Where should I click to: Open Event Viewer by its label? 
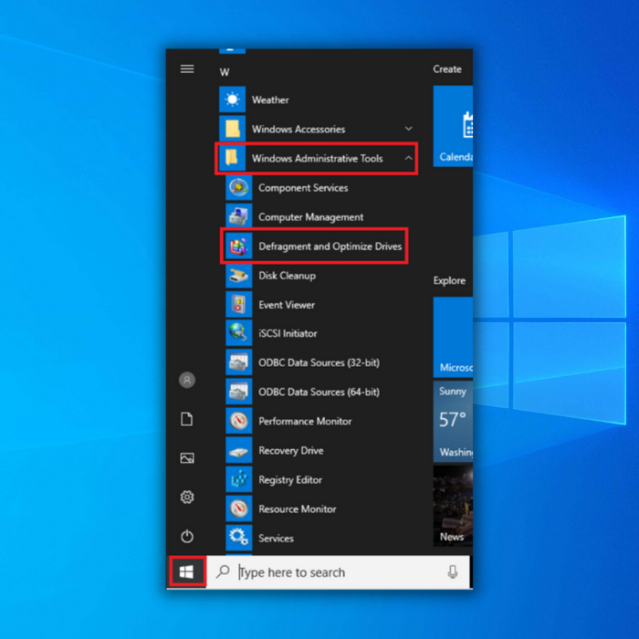[x=287, y=305]
